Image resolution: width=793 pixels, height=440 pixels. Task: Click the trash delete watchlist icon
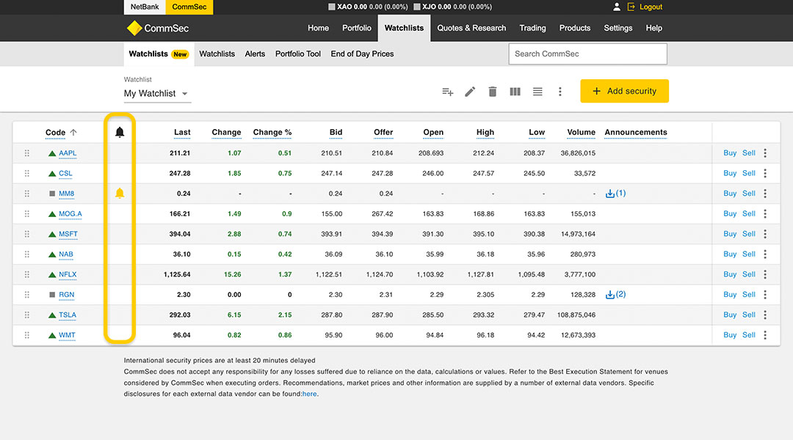point(493,92)
